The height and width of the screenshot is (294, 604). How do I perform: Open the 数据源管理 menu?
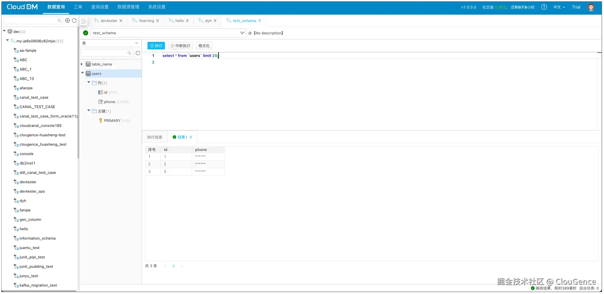click(x=128, y=7)
